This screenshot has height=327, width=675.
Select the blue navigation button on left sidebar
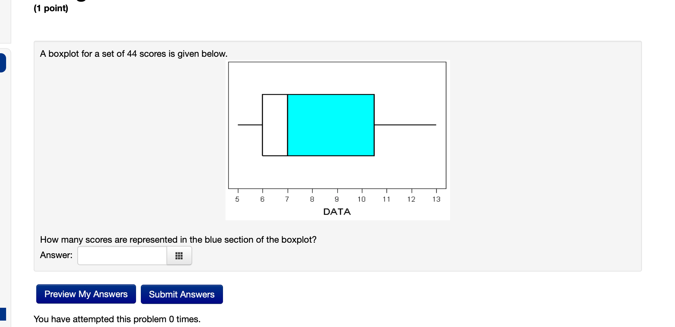click(2, 63)
